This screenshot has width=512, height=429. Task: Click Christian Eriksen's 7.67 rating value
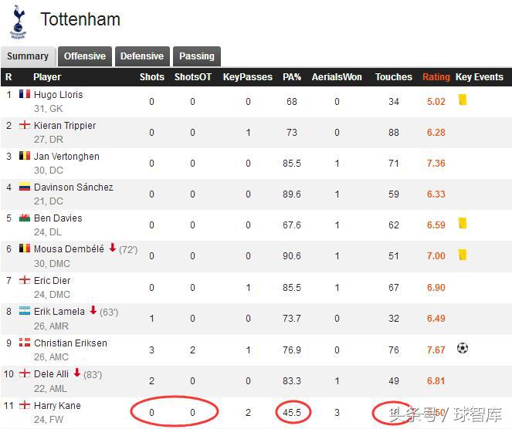click(436, 350)
